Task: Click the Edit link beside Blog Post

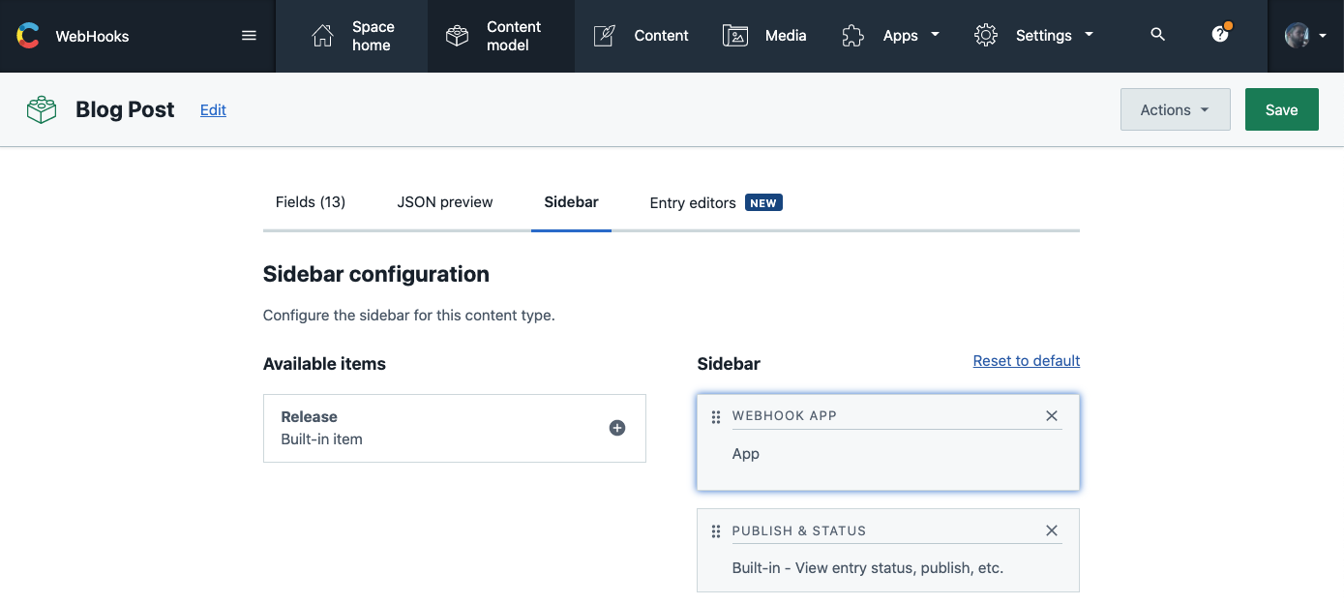Action: pos(213,110)
